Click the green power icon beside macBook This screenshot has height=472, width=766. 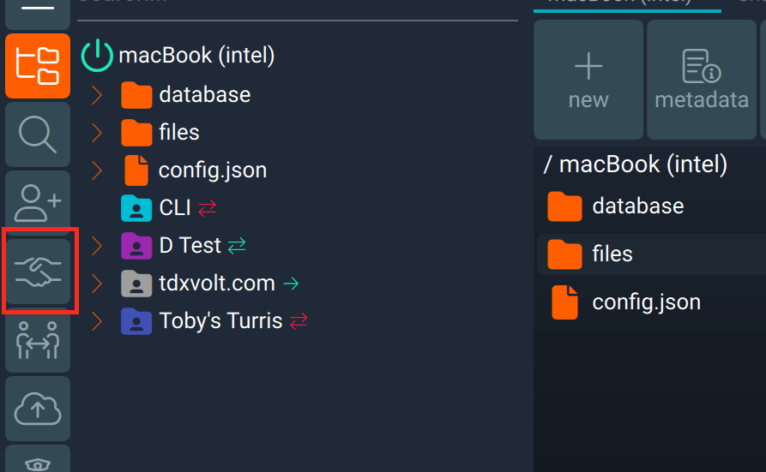(97, 56)
